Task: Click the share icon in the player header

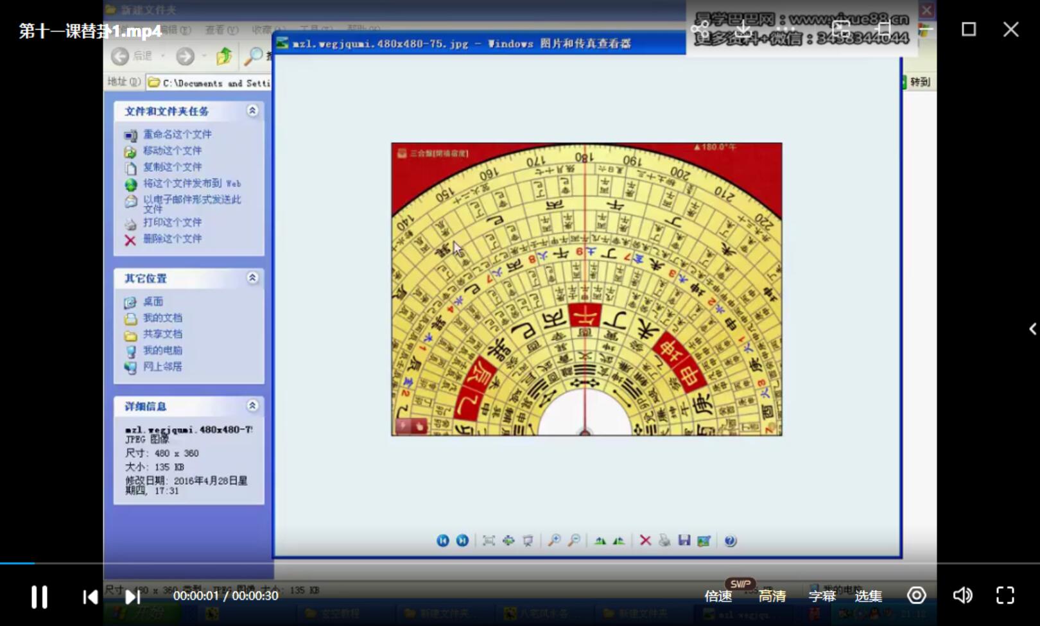Action: click(x=700, y=30)
